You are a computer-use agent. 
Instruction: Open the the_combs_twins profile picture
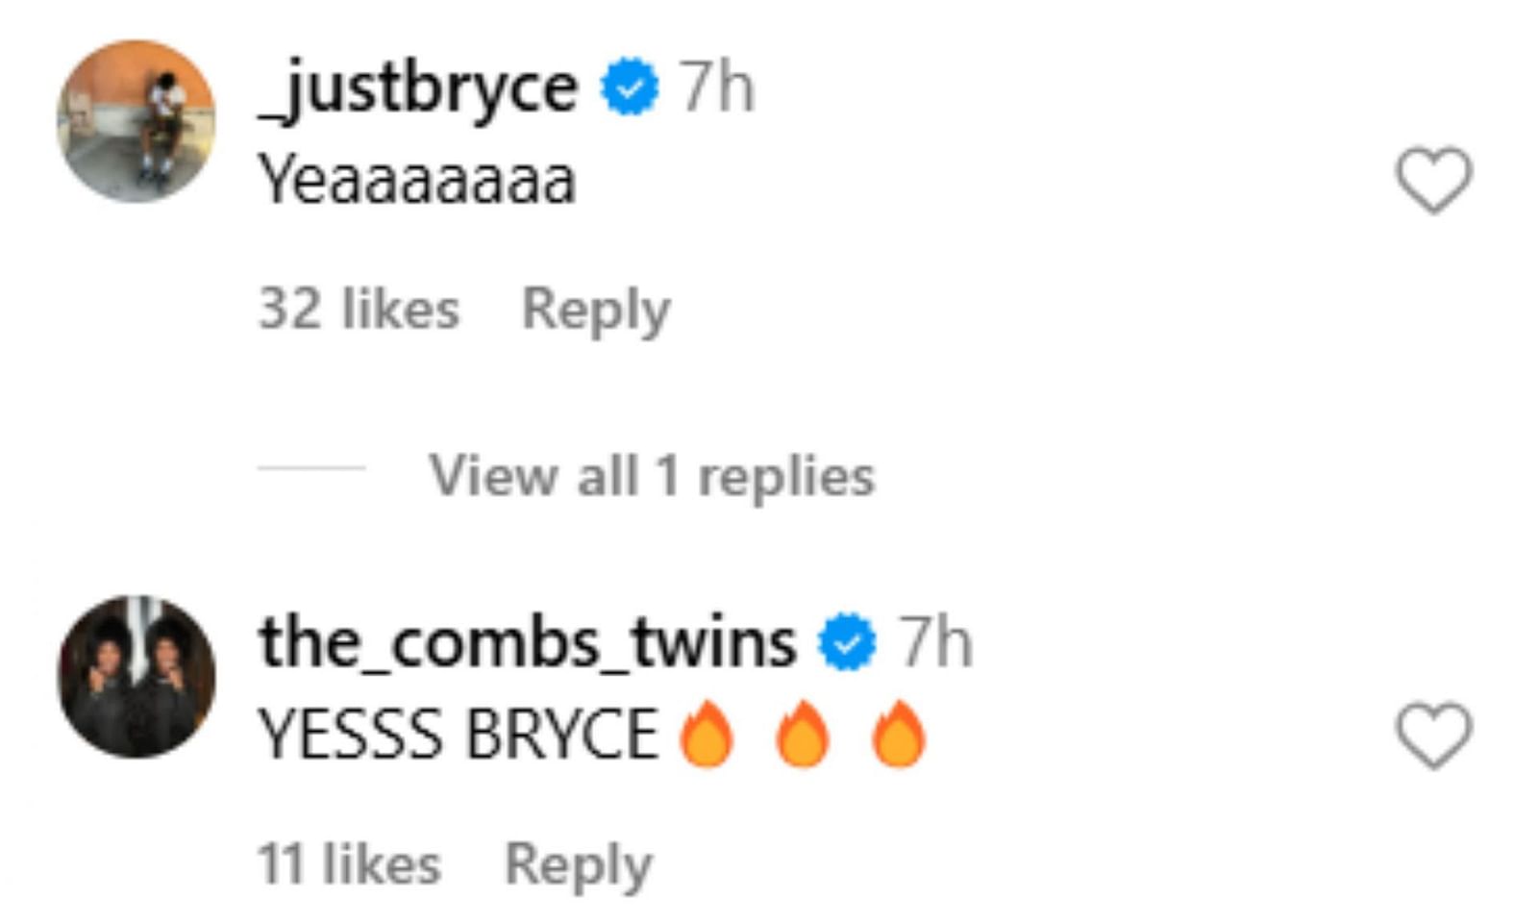click(136, 677)
